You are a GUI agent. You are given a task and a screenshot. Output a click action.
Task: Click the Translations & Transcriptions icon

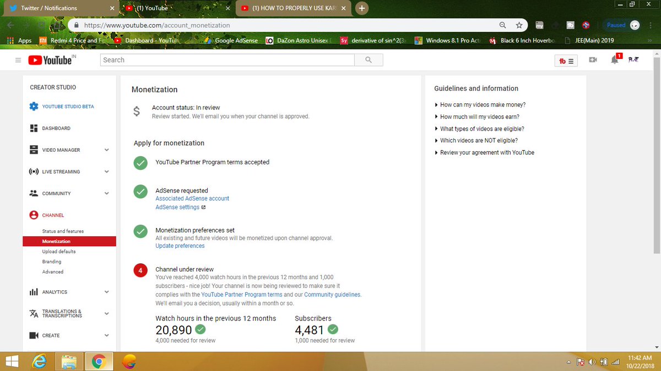pyautogui.click(x=34, y=313)
